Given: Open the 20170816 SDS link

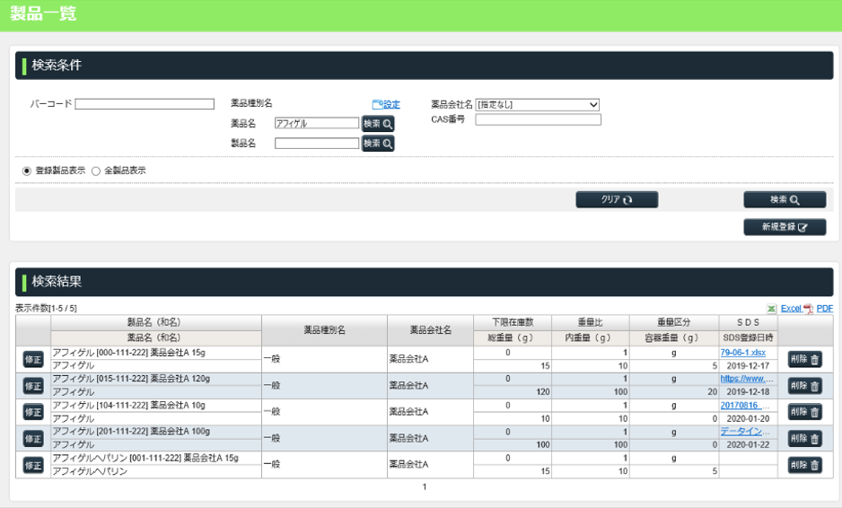Looking at the screenshot, I should [744, 406].
